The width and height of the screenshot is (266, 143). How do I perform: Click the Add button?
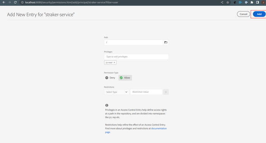pyautogui.click(x=259, y=14)
